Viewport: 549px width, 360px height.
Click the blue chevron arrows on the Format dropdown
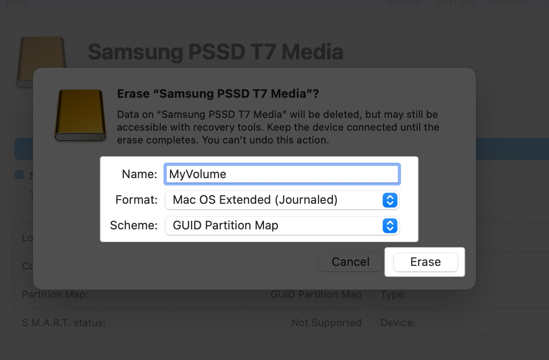[x=390, y=200]
